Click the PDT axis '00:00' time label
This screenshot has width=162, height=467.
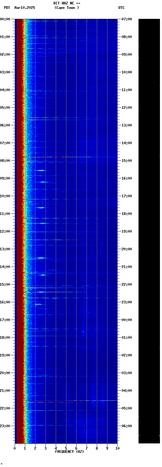pos(5,19)
